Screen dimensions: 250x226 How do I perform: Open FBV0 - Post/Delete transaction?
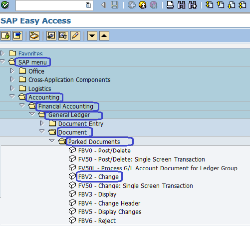104,150
